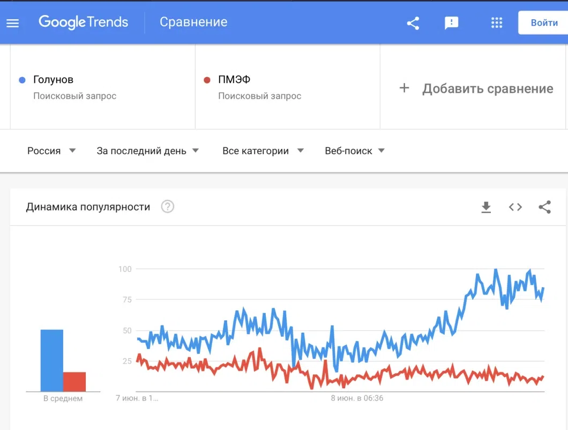Click the share icon in header
This screenshot has height=430, width=568.
click(413, 23)
